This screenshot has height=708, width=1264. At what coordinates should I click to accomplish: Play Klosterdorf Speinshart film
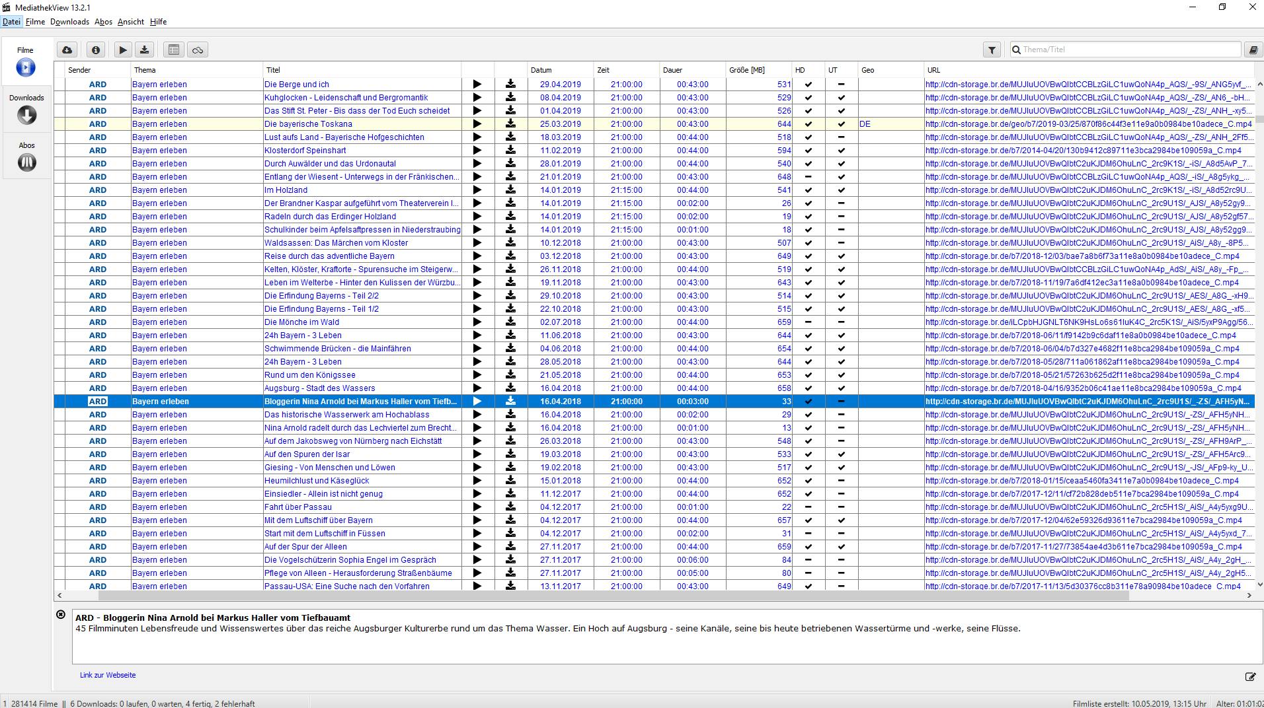pos(477,151)
